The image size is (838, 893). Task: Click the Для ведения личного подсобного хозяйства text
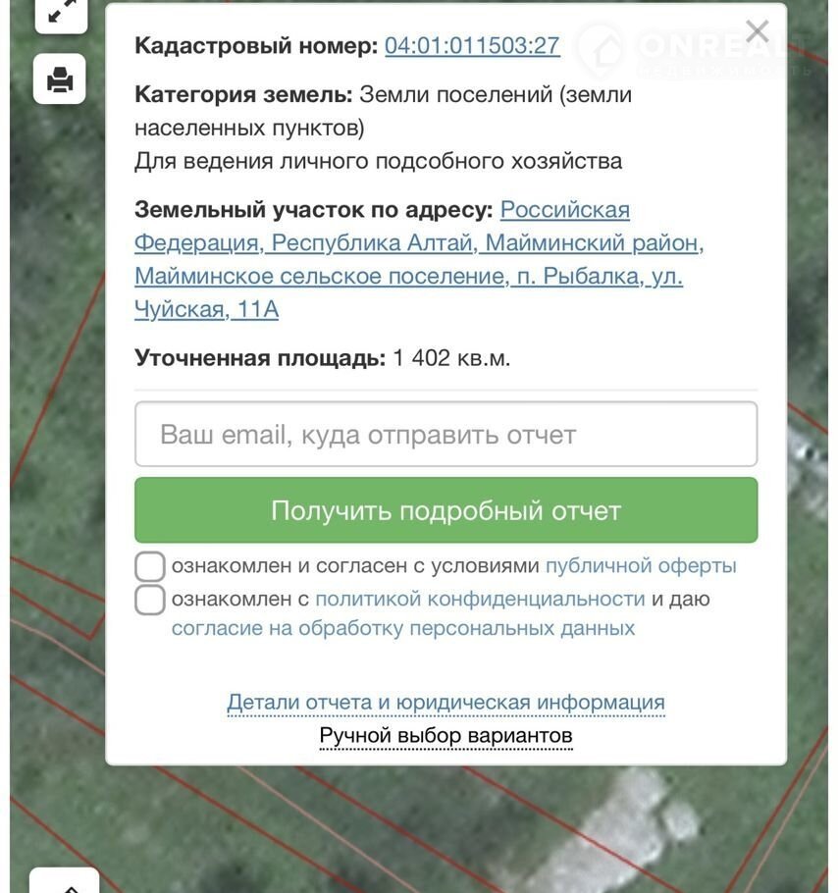(378, 161)
